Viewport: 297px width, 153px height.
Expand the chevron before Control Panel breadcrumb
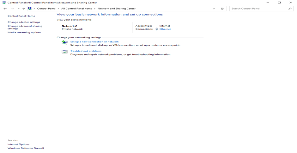[x=34, y=9]
